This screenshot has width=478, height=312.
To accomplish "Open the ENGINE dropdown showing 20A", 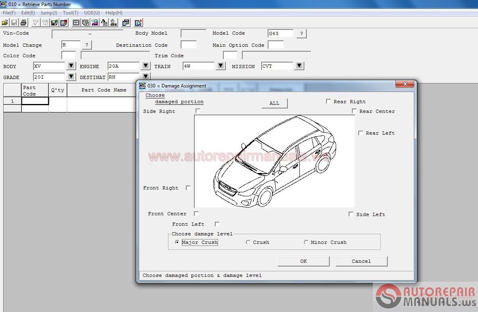I will [145, 66].
